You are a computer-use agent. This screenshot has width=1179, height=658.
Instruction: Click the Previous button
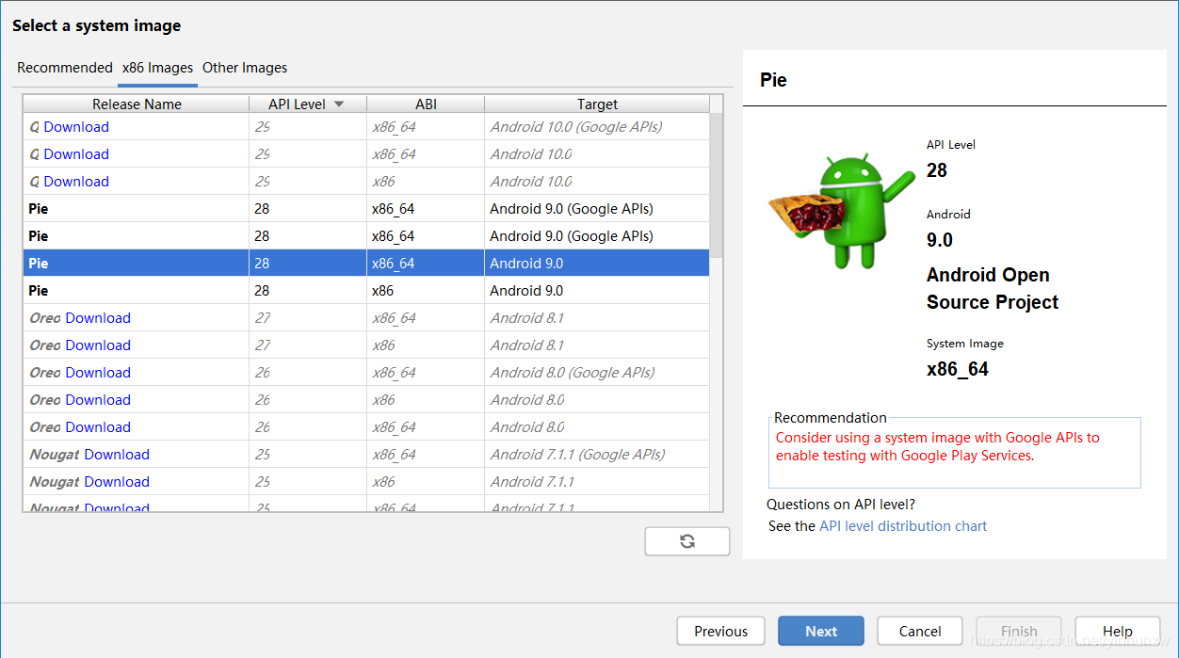click(721, 632)
